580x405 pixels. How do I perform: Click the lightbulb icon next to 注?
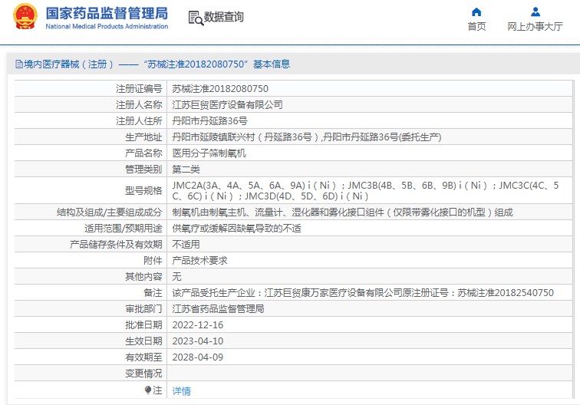[148, 390]
